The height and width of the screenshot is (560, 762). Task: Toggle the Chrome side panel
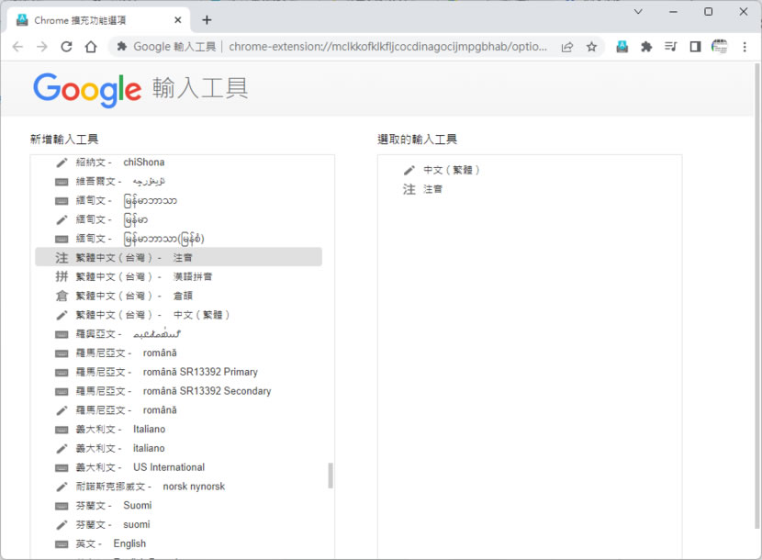(695, 47)
